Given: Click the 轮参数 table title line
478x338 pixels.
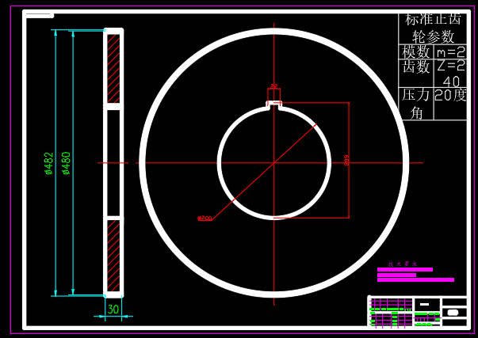Looking at the screenshot, I should [x=433, y=37].
